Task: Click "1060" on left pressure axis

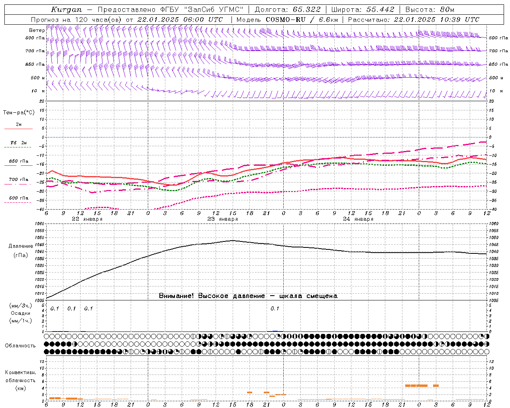Action: [x=39, y=224]
